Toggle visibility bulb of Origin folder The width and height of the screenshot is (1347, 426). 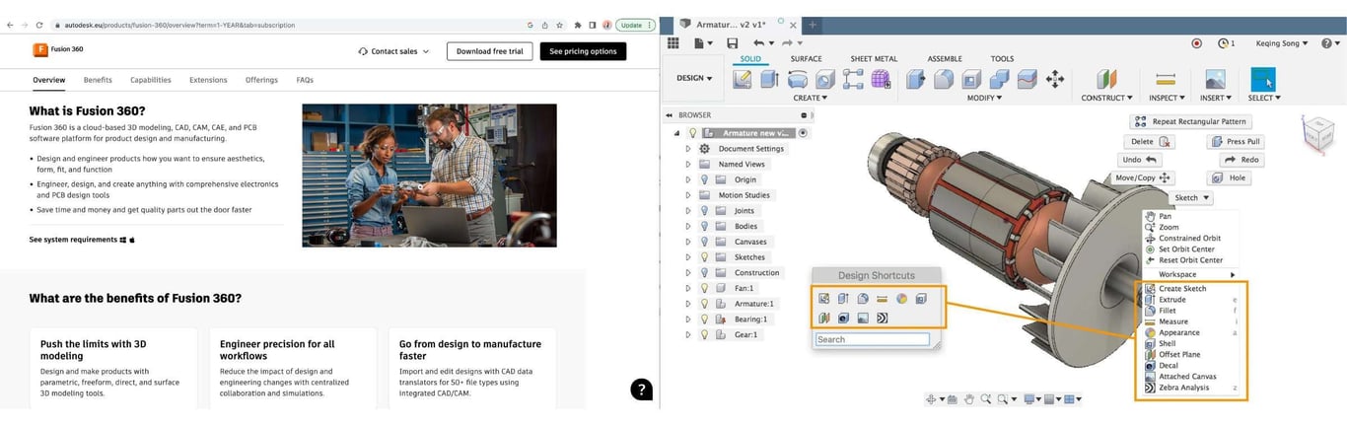[x=704, y=179]
